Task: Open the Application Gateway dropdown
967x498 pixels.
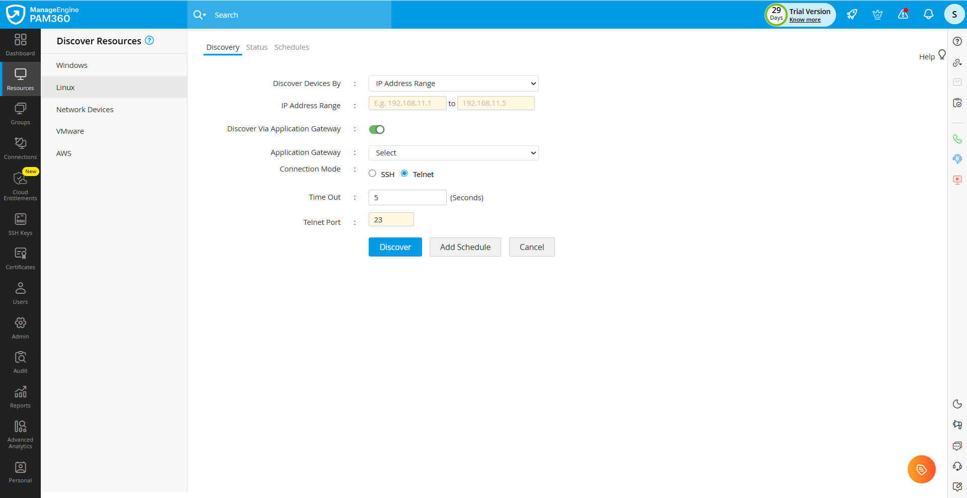Action: pyautogui.click(x=454, y=153)
